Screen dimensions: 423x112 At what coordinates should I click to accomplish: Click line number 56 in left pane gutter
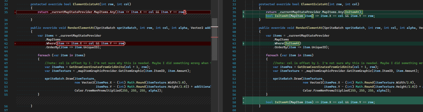click(6, 106)
